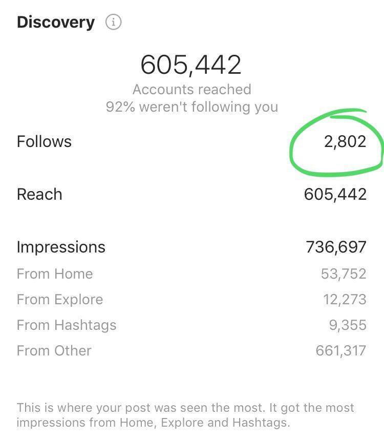Select the From Other label

click(54, 351)
